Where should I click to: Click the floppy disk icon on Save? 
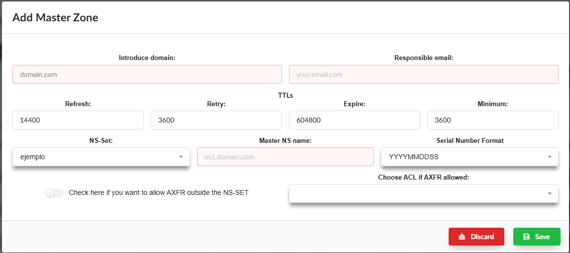526,237
